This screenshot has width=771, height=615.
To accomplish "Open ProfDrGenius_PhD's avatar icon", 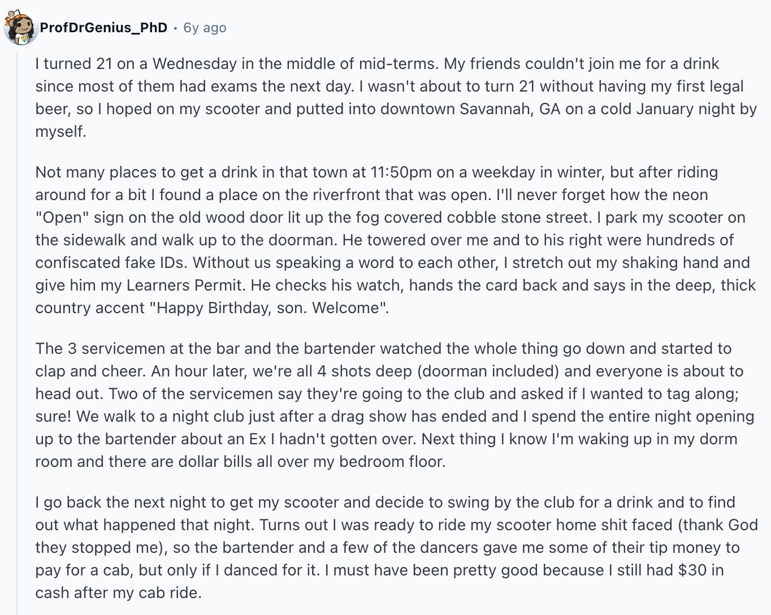I will click(20, 27).
